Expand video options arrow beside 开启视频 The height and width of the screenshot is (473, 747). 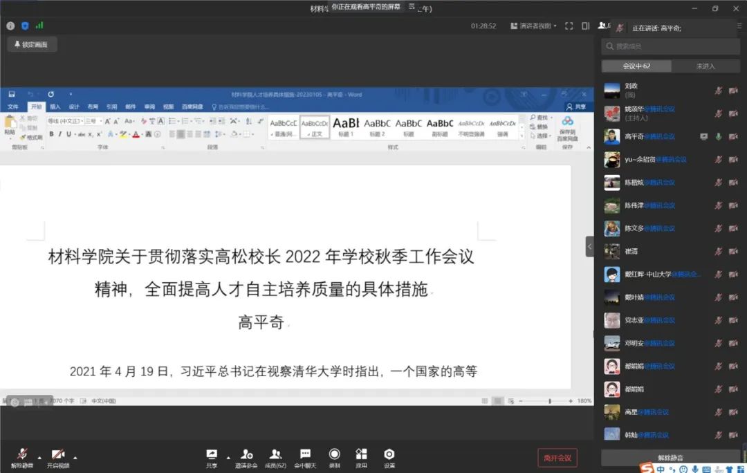(75, 457)
